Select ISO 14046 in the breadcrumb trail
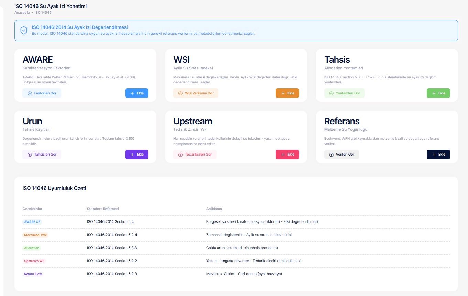 pyautogui.click(x=42, y=12)
